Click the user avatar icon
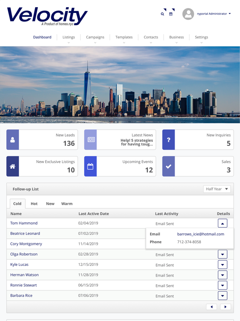This screenshot has height=321, width=240. 188,14
